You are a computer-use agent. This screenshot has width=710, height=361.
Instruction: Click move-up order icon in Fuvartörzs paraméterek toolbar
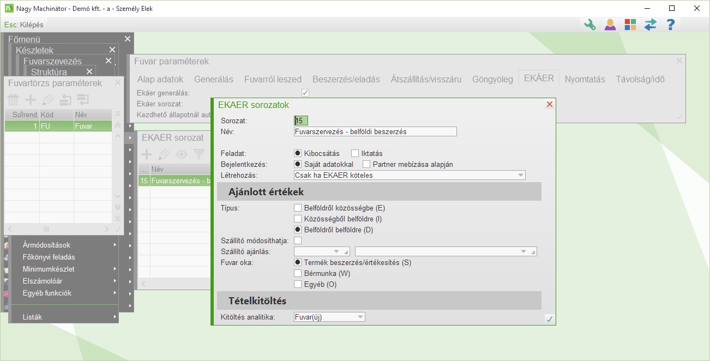(66, 100)
